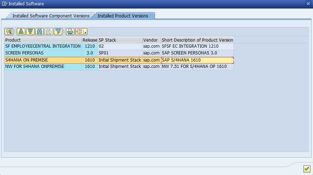Open the layout selection grid icon
Viewport: 313px width, 175px height.
(79, 31)
